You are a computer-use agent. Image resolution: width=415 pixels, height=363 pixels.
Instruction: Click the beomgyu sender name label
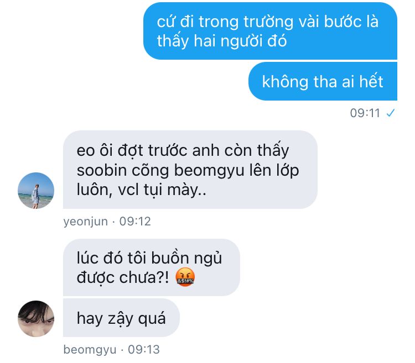90,350
